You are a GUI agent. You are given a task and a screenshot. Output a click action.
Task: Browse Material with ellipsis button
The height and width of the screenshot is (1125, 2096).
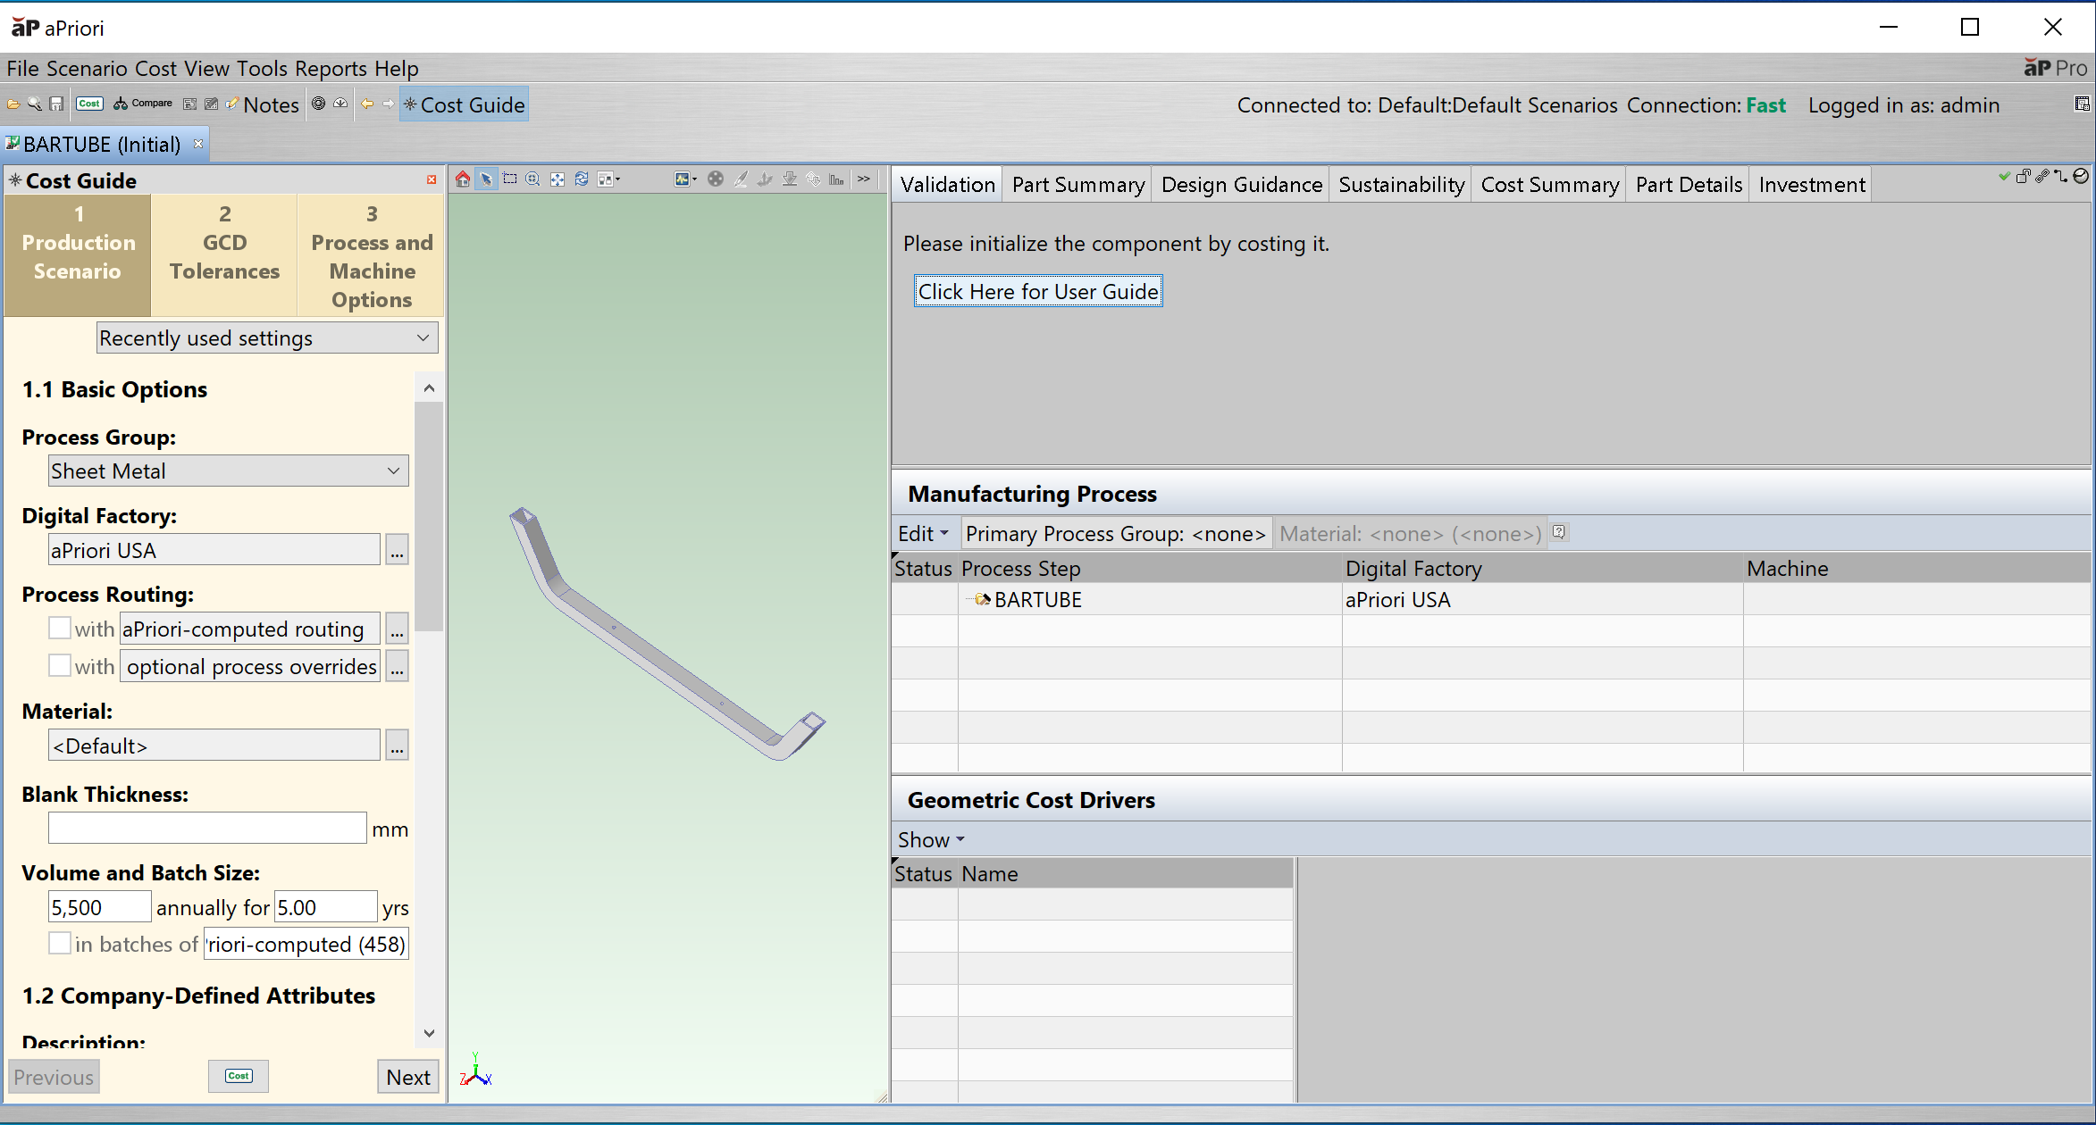pyautogui.click(x=398, y=746)
